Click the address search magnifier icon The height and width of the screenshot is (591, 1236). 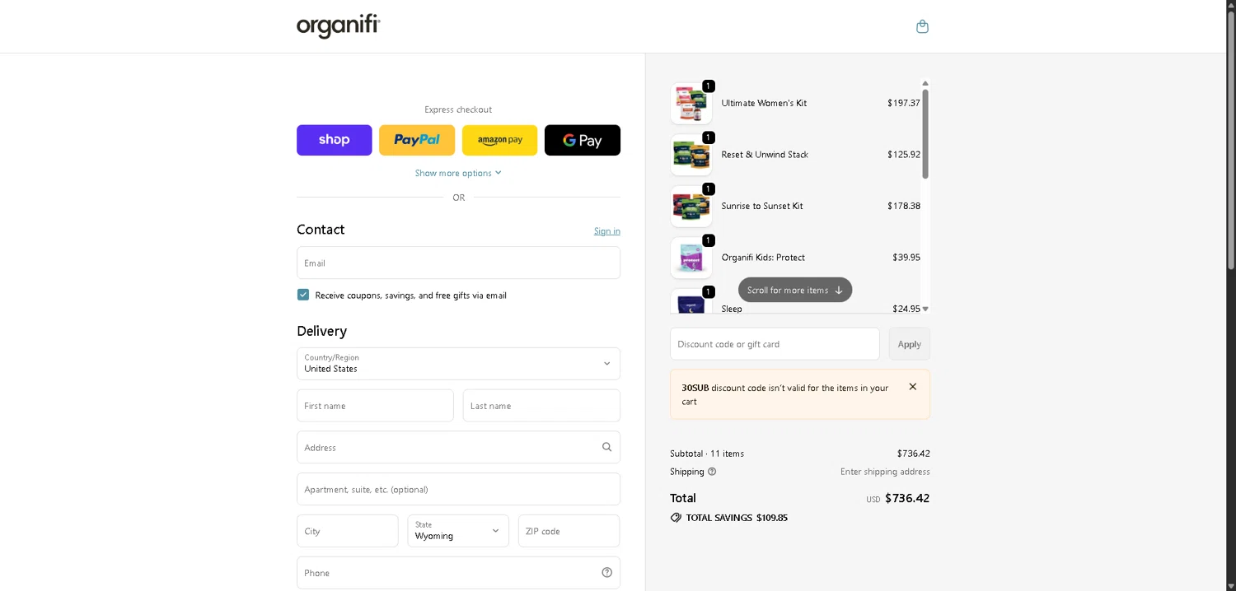(x=607, y=448)
